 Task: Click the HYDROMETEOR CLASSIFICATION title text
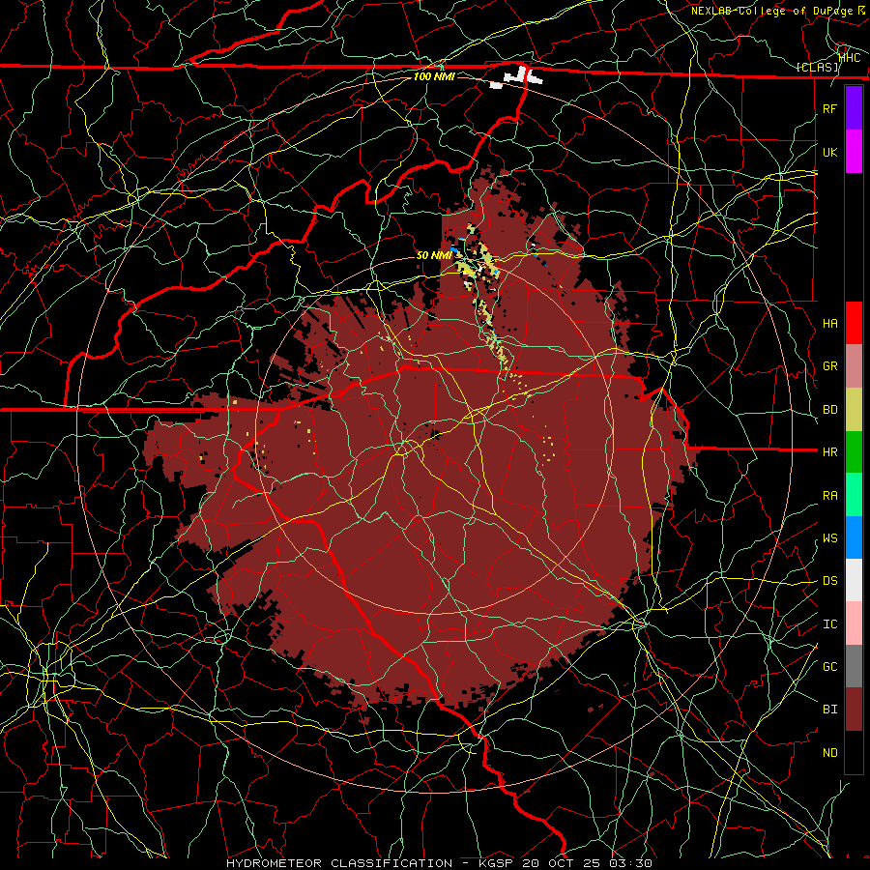coord(339,863)
